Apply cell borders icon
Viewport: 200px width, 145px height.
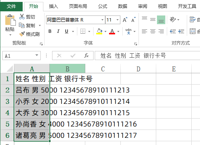(x=83, y=31)
